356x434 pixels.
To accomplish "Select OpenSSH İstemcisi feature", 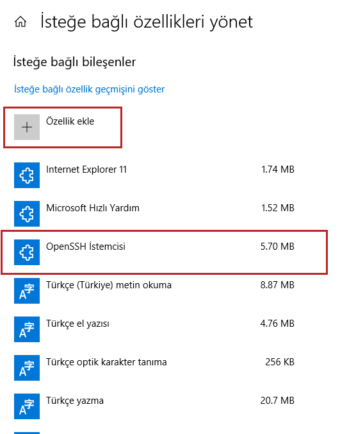I will click(86, 247).
